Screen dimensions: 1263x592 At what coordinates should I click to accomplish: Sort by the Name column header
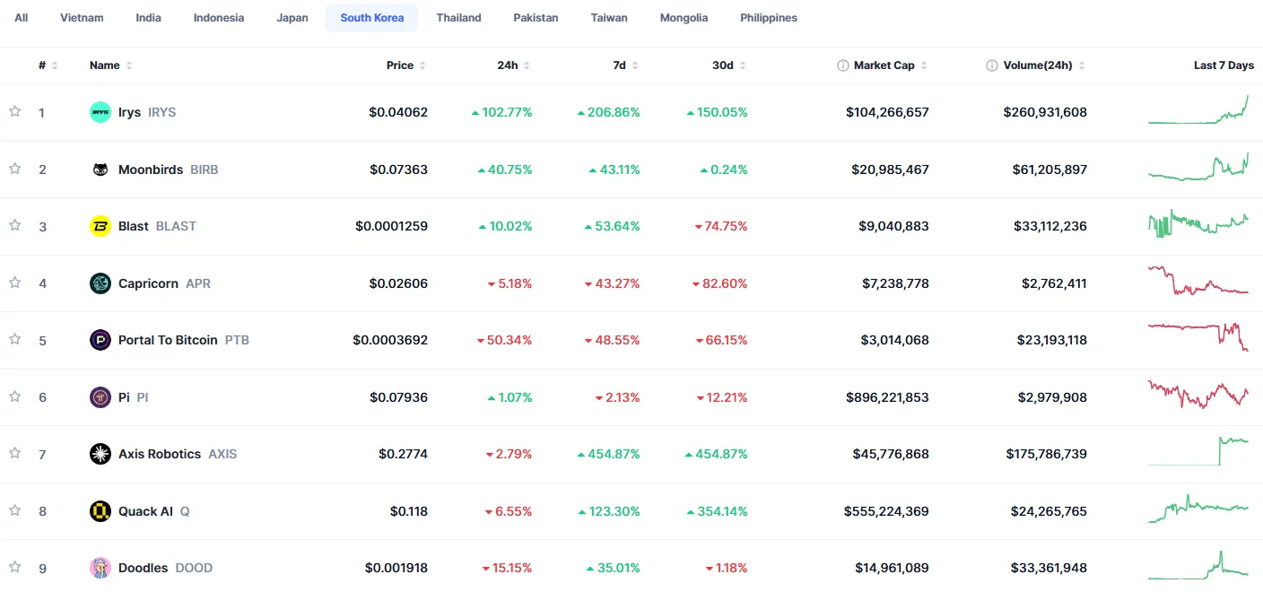(x=110, y=65)
